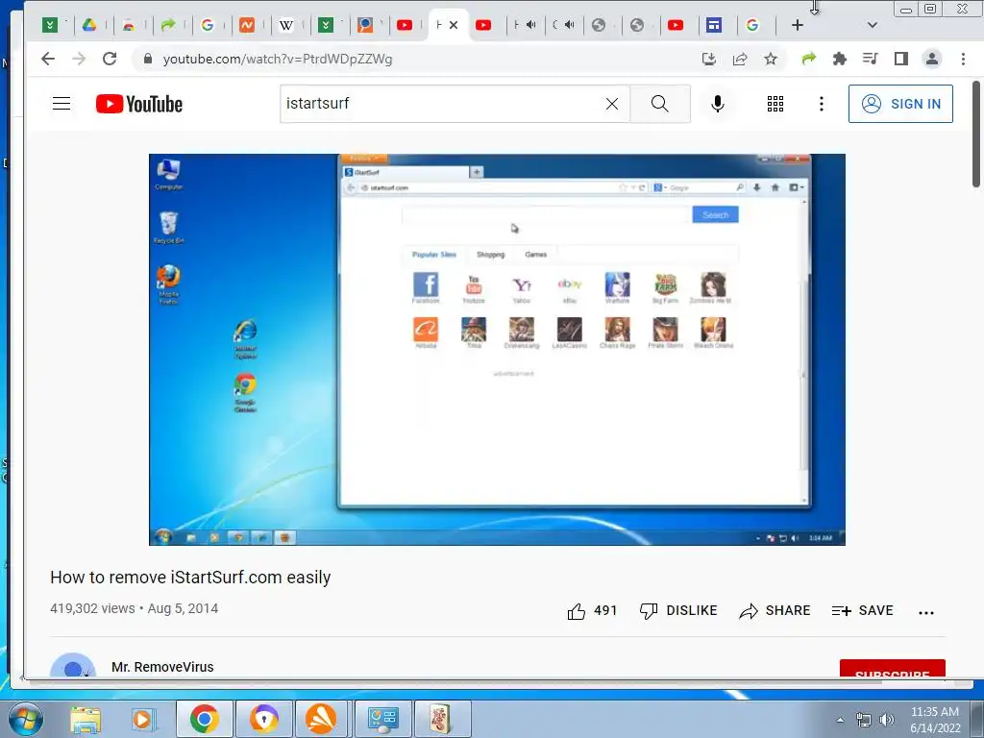Click the video player

click(497, 350)
